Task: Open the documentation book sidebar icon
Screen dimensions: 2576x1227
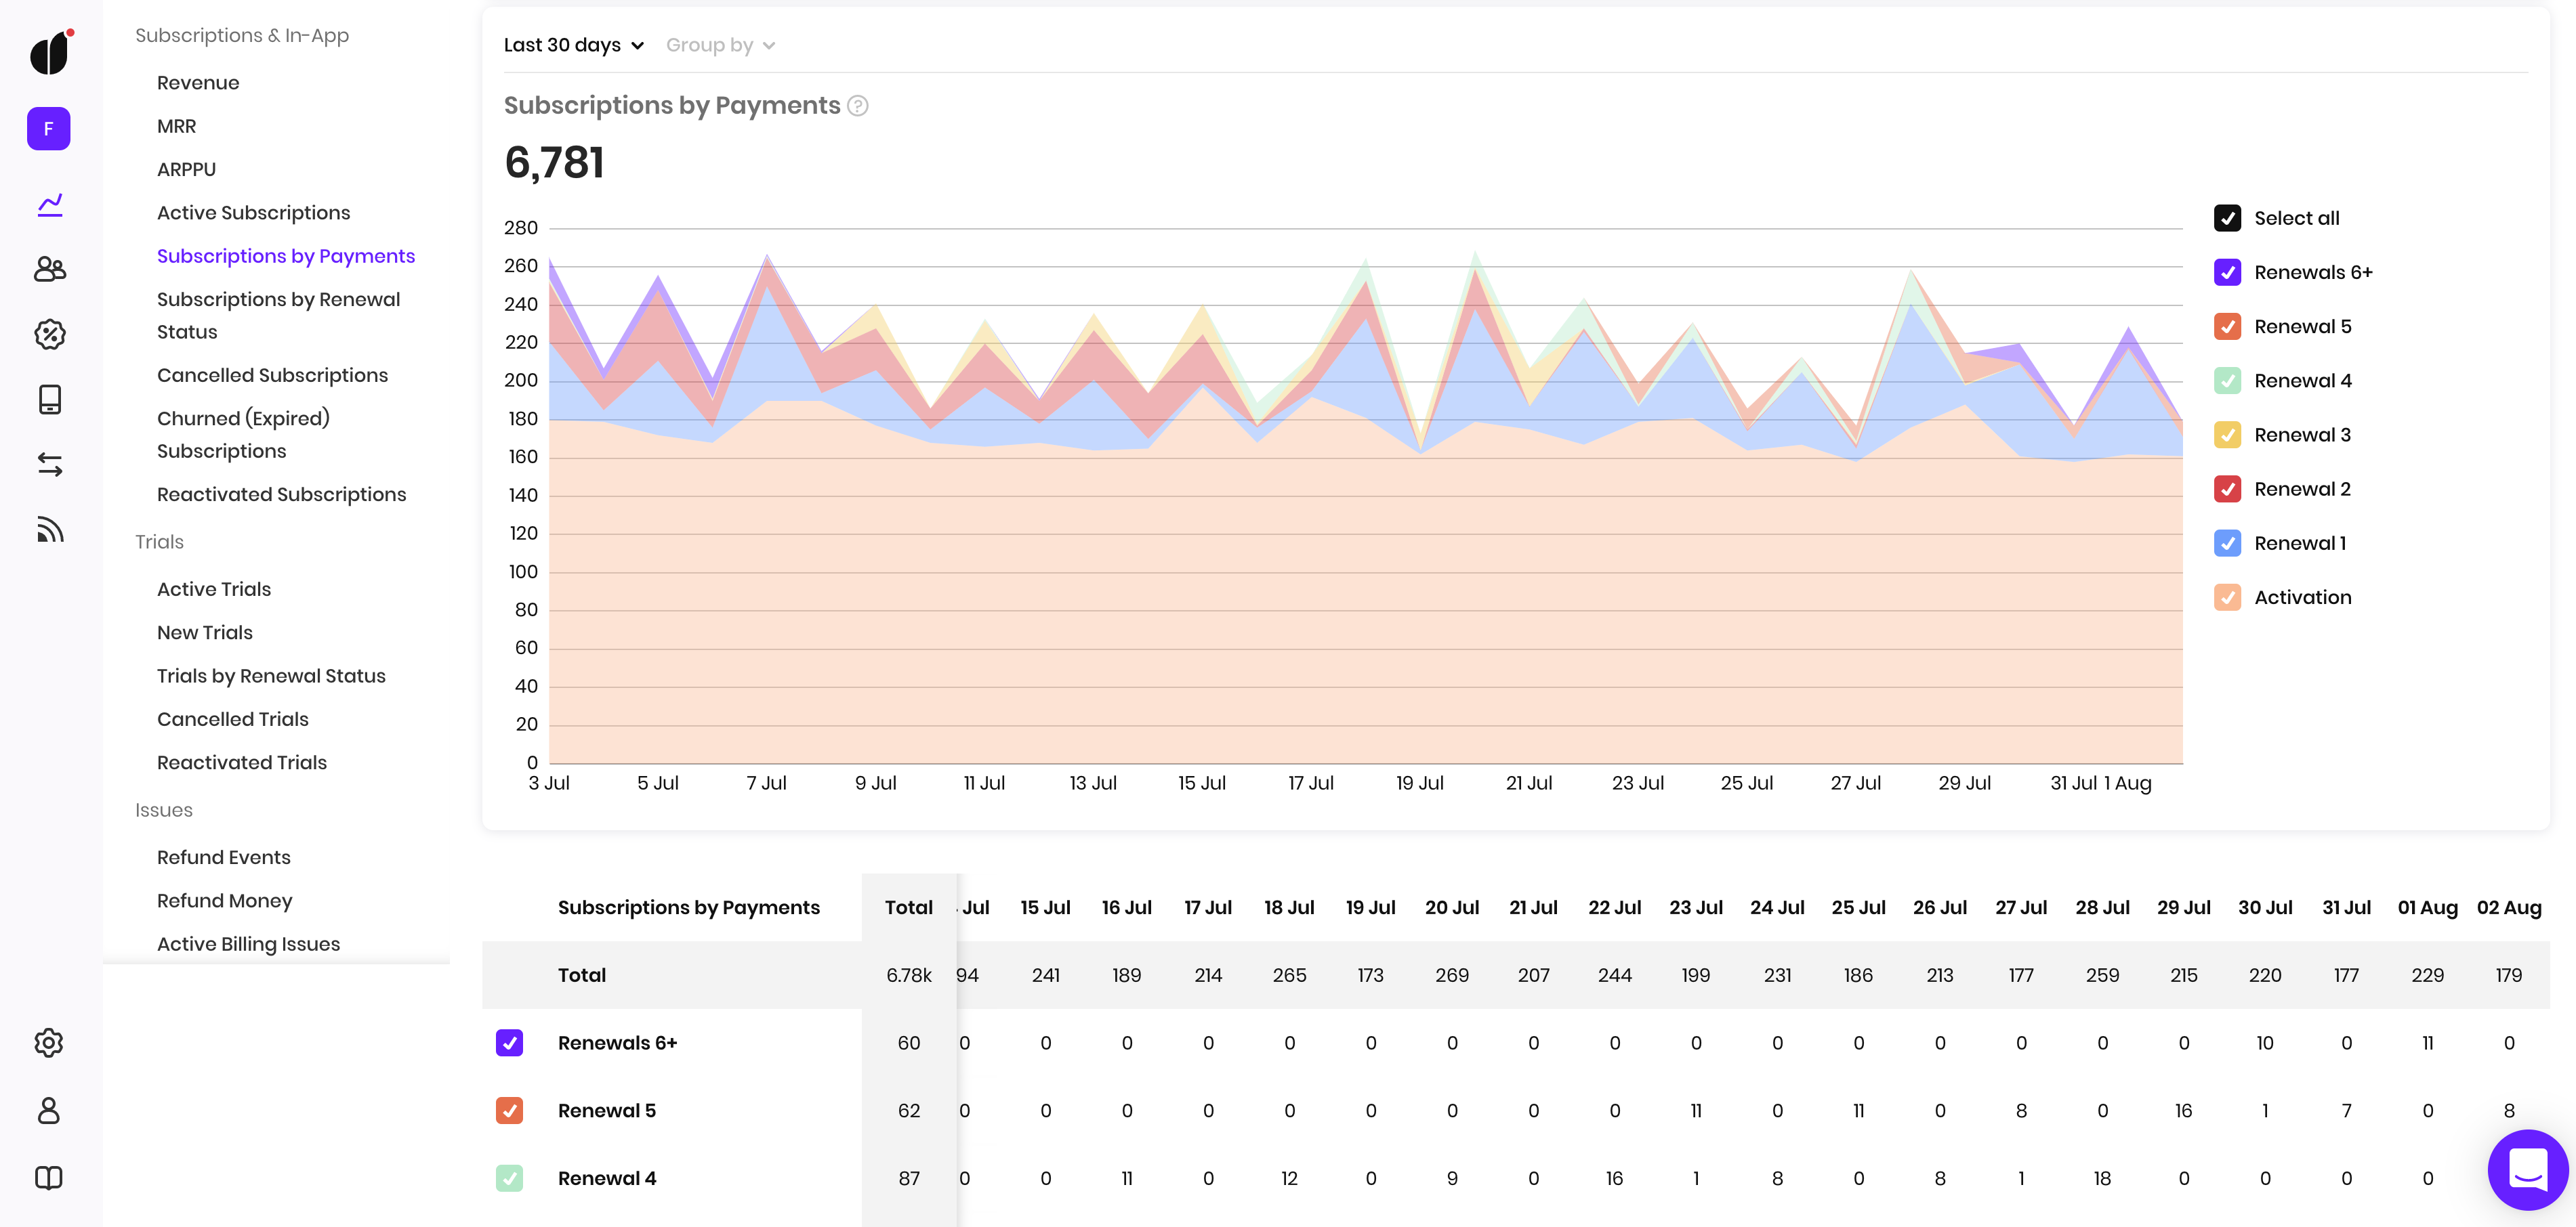Action: [49, 1177]
